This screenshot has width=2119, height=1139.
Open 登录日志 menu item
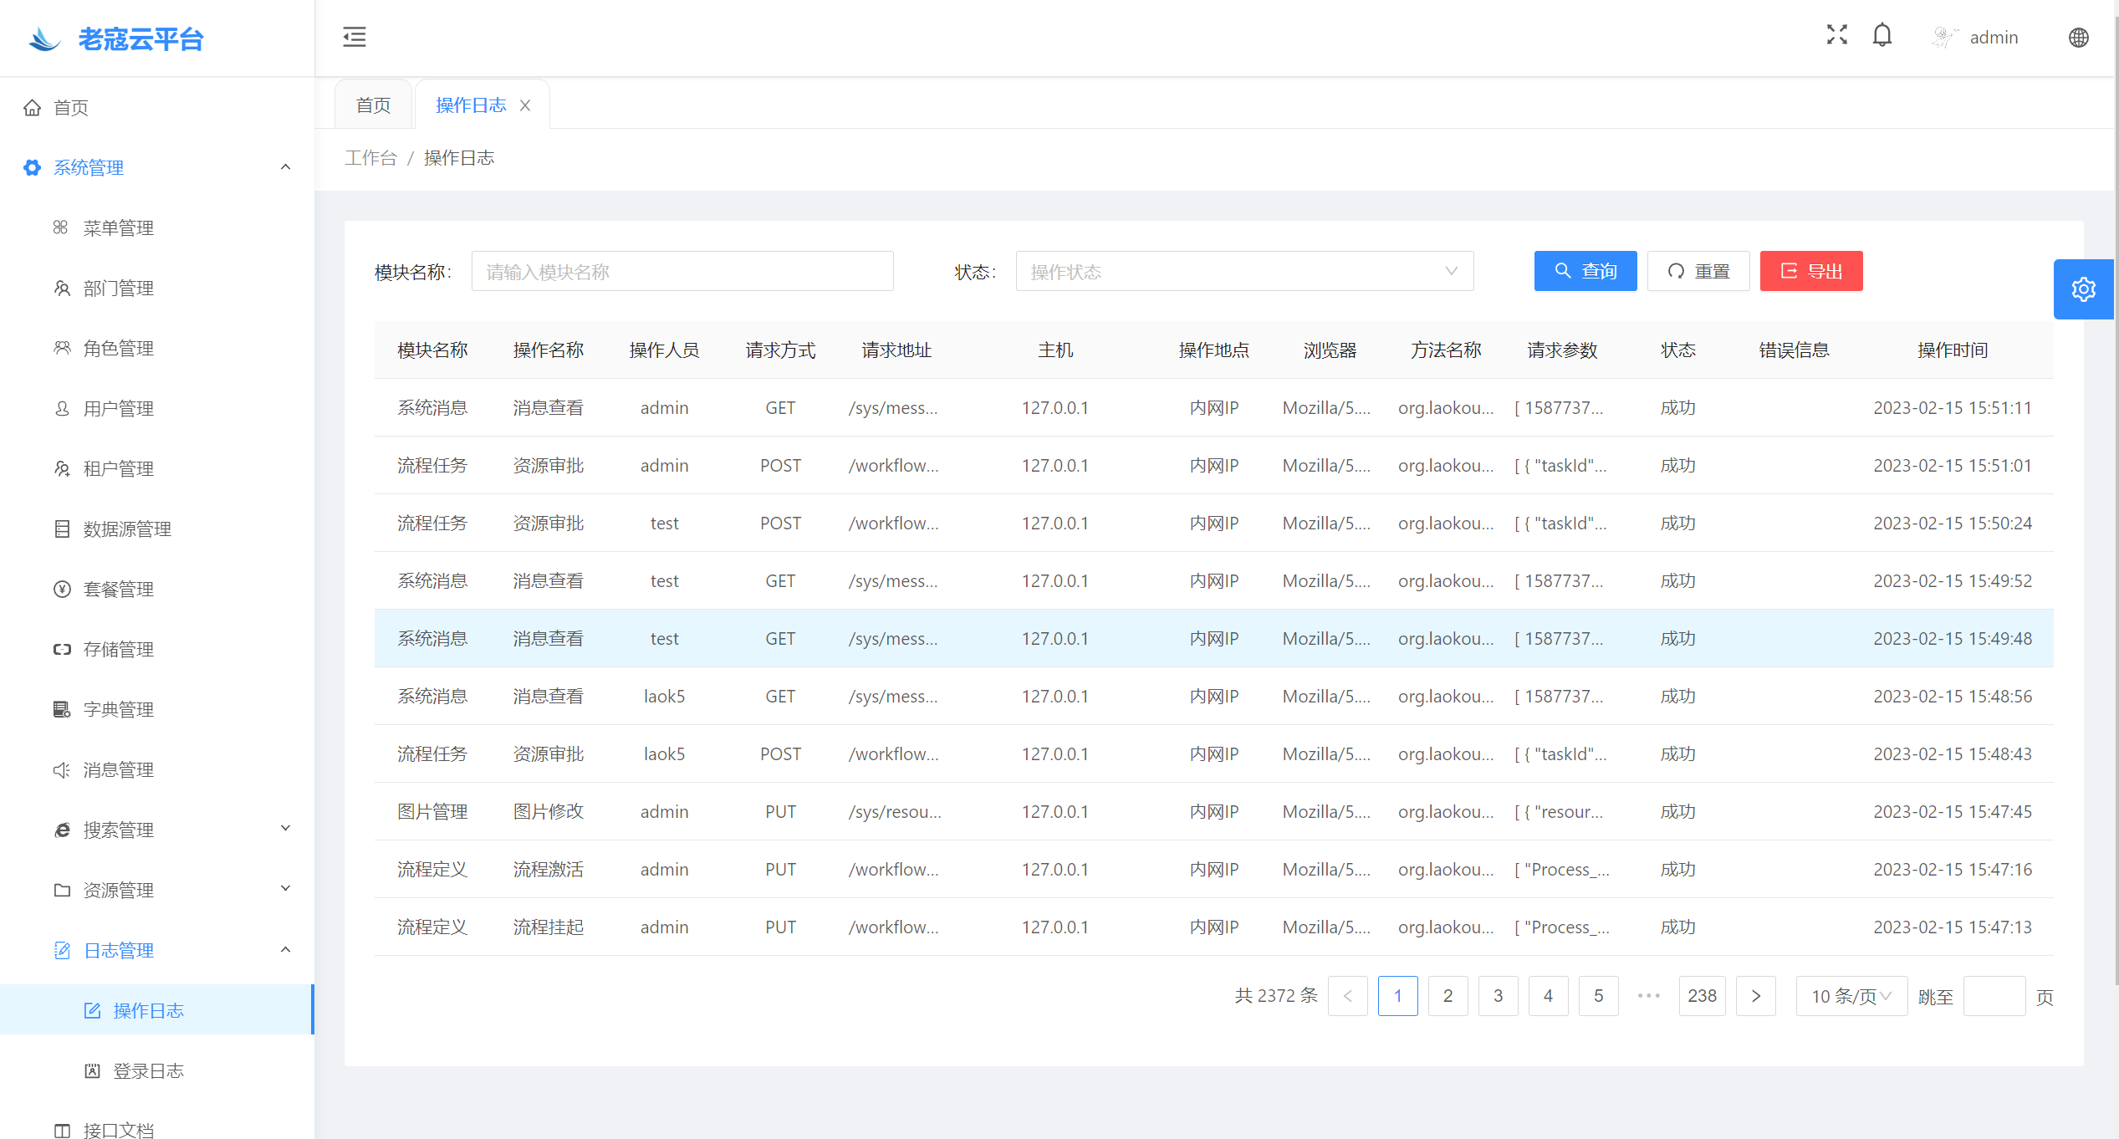(x=148, y=1071)
